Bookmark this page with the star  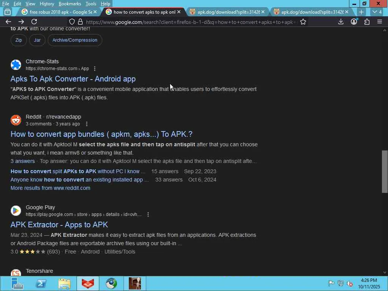point(303,22)
